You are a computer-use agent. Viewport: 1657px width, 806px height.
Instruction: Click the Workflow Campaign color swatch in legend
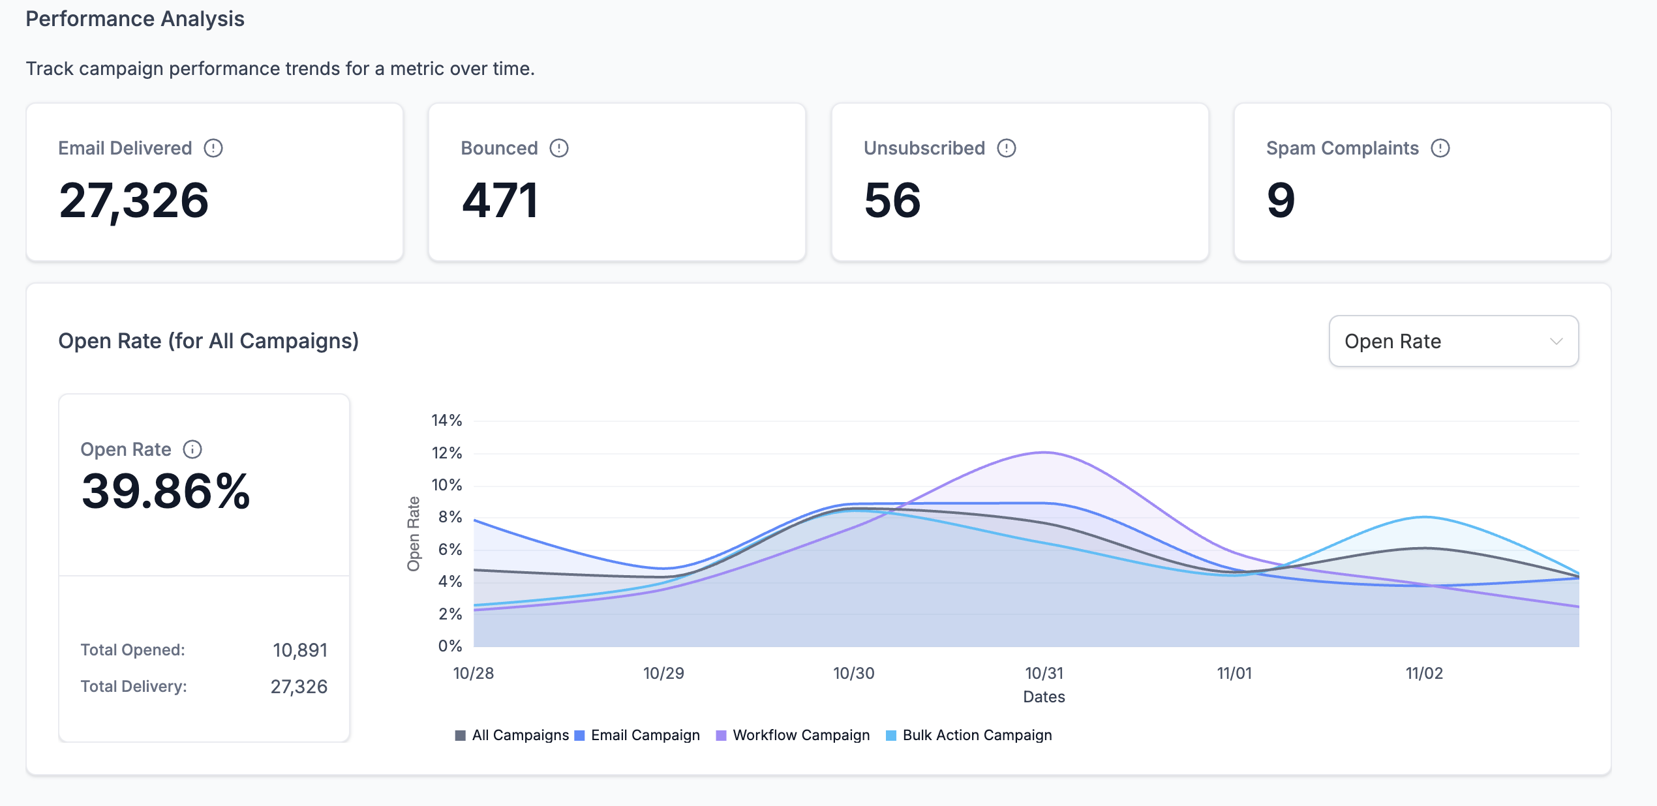[721, 735]
